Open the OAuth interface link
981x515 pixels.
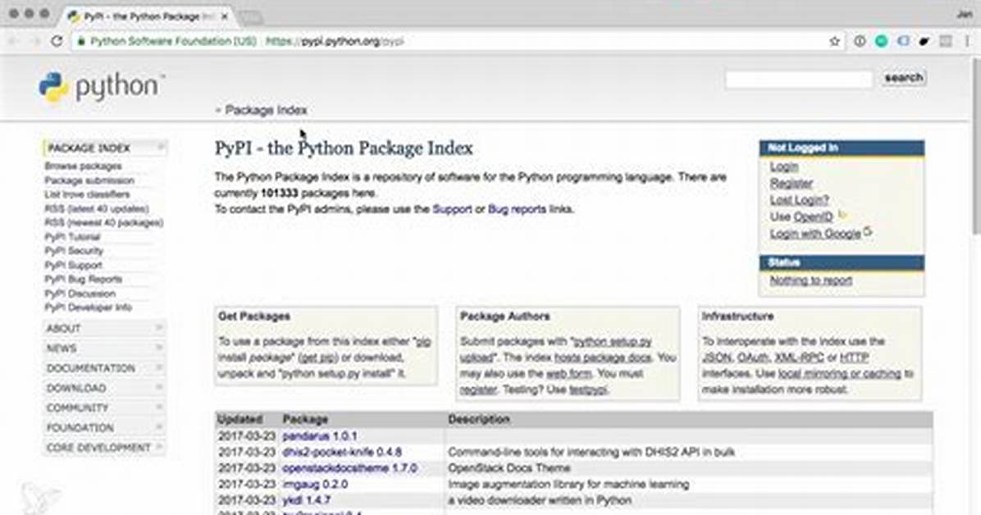pos(752,358)
